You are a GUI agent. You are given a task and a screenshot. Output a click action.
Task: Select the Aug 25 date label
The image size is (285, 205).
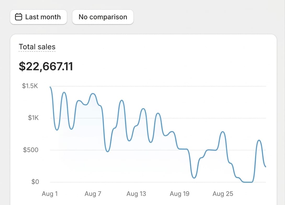[x=222, y=194]
